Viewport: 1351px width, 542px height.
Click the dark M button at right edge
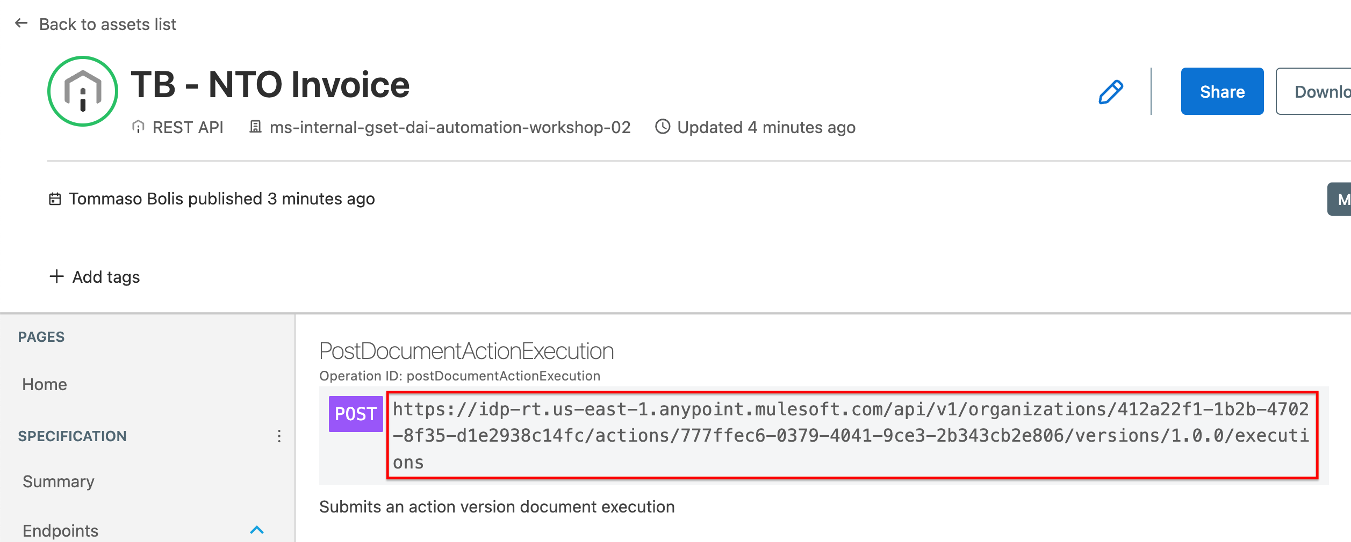click(1340, 199)
